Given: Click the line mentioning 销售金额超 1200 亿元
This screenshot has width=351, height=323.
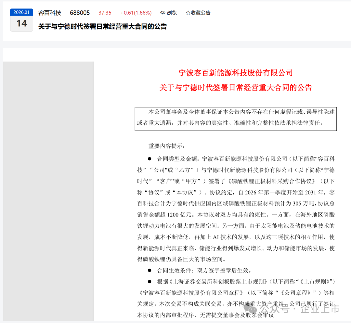Looking at the screenshot, I should point(236,215).
